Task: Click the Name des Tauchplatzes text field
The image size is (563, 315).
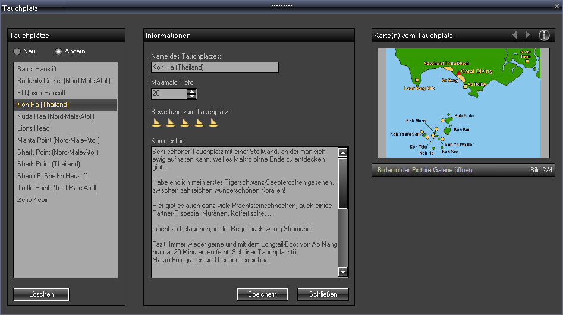Action: tap(215, 67)
